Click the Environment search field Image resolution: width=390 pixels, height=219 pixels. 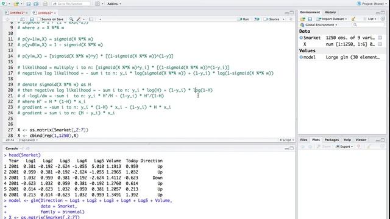pyautogui.click(x=368, y=25)
